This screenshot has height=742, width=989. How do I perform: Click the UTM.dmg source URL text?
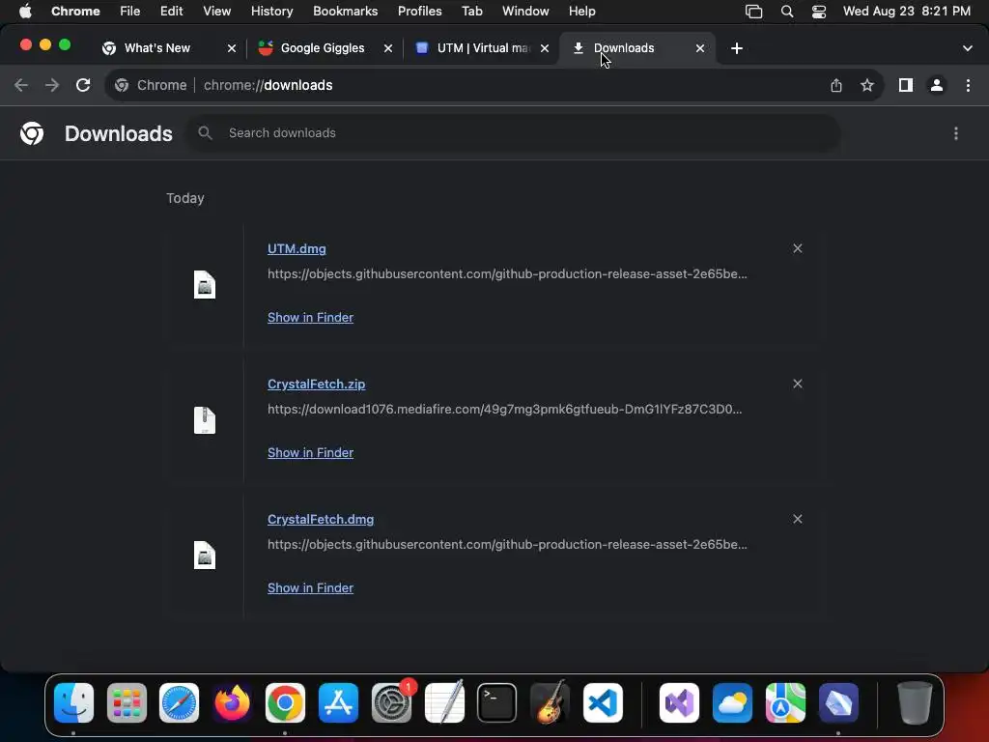[x=507, y=273]
